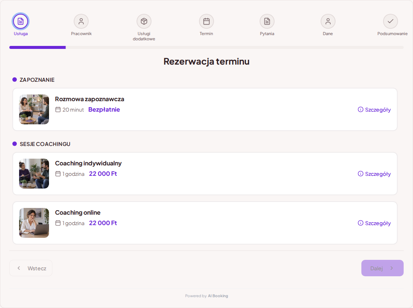Click info icon for Coaching online
This screenshot has height=308, width=413.
[x=360, y=223]
